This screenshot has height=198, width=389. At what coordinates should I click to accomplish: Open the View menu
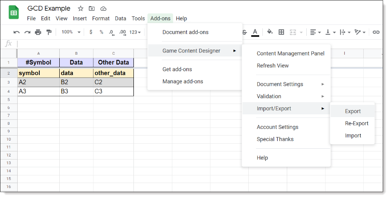pyautogui.click(x=61, y=19)
